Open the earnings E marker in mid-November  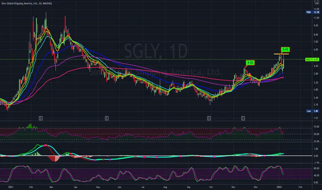[243, 118]
